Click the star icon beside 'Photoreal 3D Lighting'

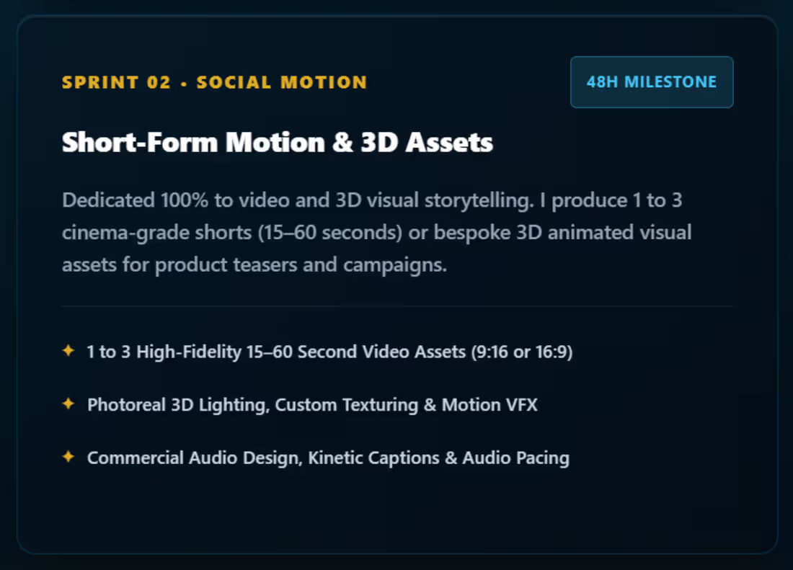(x=68, y=404)
